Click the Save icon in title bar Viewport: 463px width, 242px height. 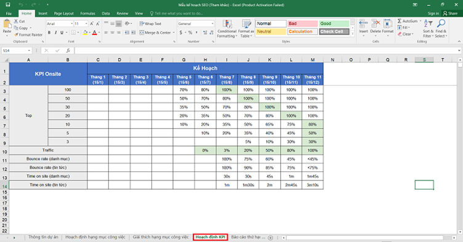pos(8,5)
